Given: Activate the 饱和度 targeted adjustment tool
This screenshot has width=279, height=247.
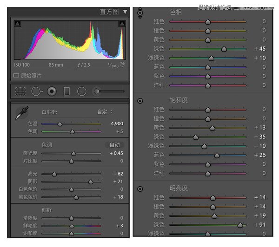Looking at the screenshot, I should [140, 101].
